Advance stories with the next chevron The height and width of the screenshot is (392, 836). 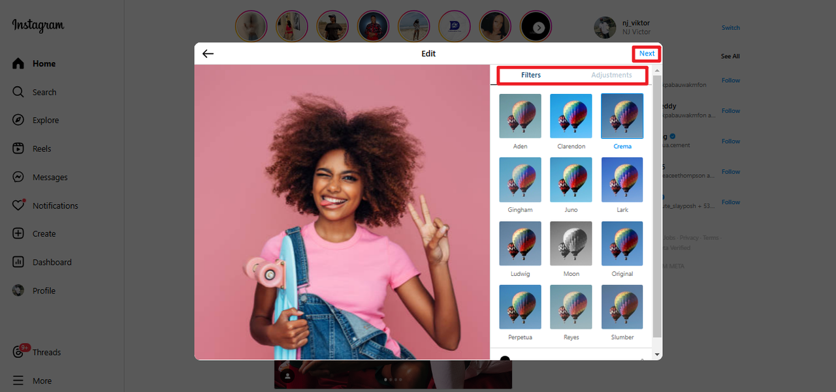pos(539,27)
